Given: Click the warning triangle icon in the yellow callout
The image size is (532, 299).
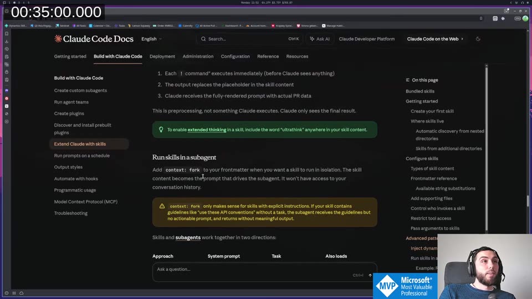Looking at the screenshot, I should point(162,206).
